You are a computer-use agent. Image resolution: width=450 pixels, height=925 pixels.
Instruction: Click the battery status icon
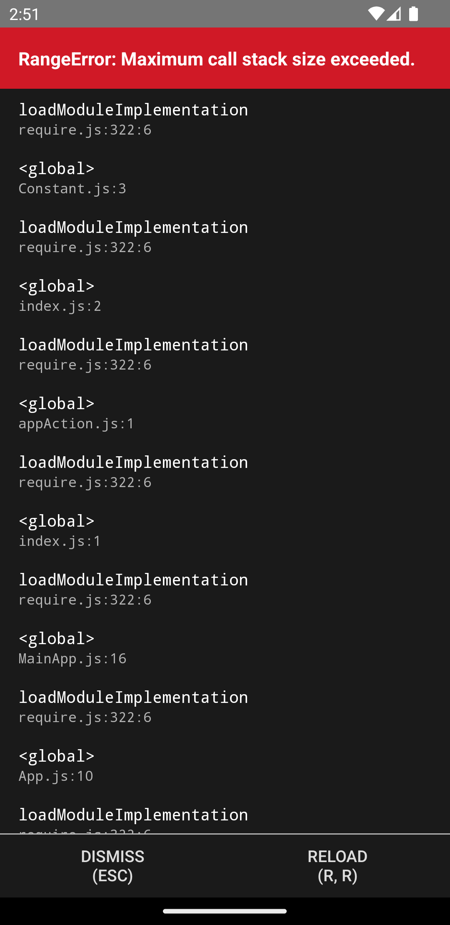point(414,14)
